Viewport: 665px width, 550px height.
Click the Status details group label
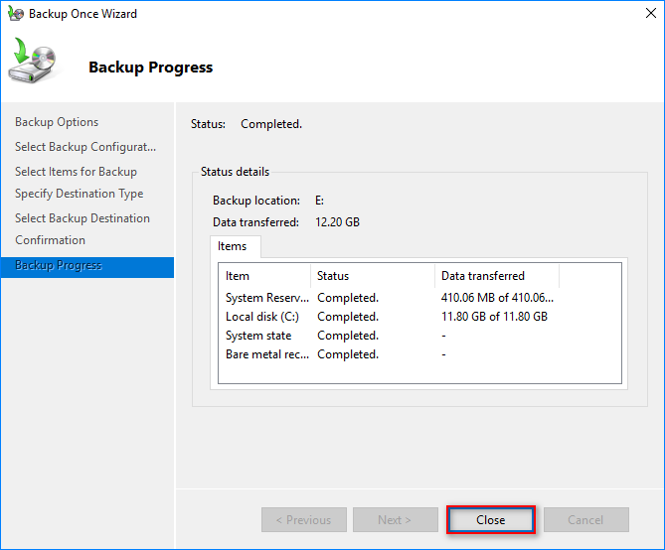coord(235,172)
